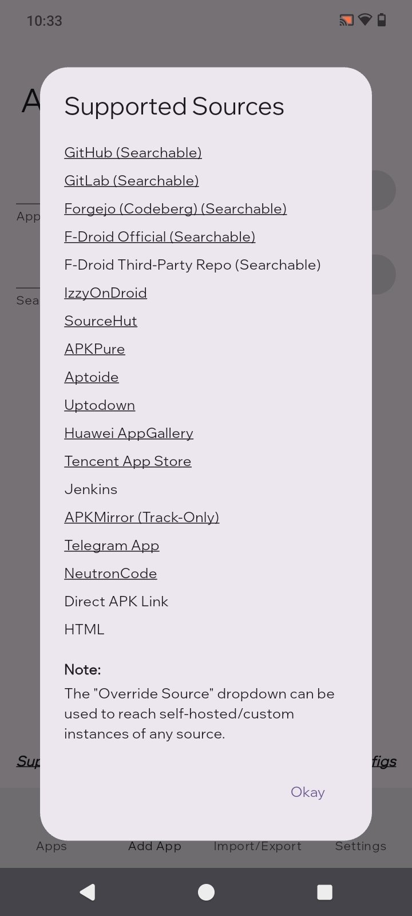
Task: Follow the Telegram App link
Action: (x=112, y=546)
